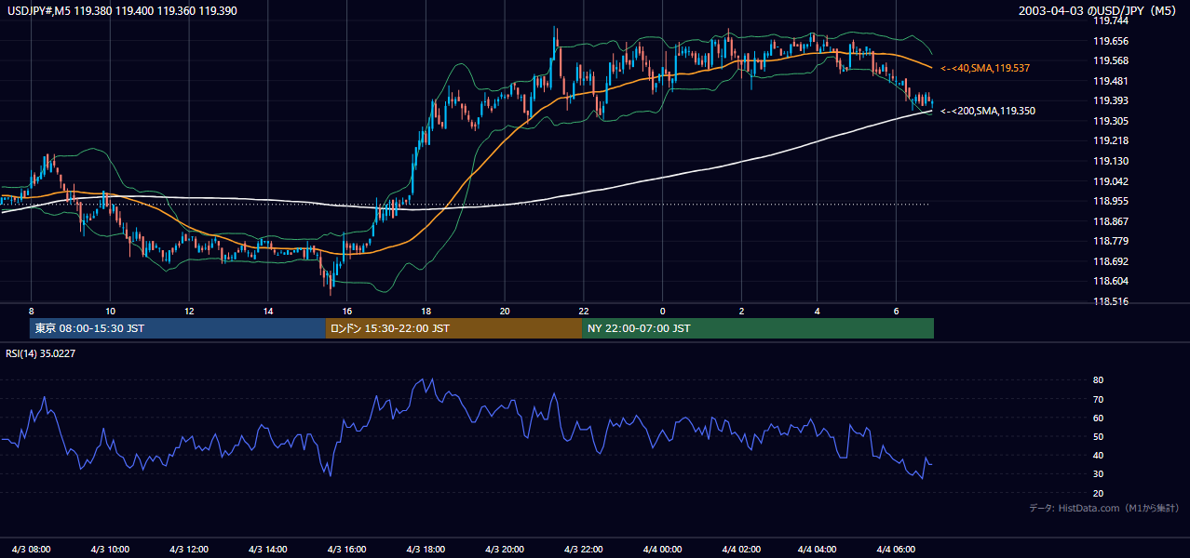Click hour label 22 under the price chart
The height and width of the screenshot is (558, 1190).
click(x=584, y=311)
